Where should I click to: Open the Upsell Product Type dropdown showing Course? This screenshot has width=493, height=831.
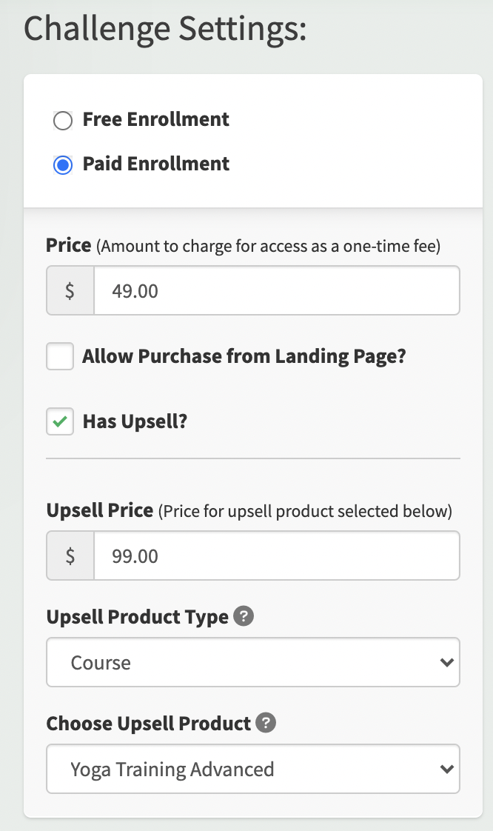(x=253, y=662)
